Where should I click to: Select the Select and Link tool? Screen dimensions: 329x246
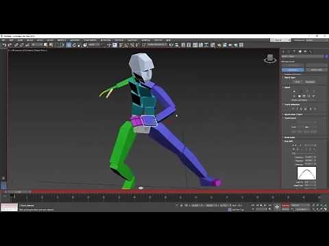coord(16,45)
